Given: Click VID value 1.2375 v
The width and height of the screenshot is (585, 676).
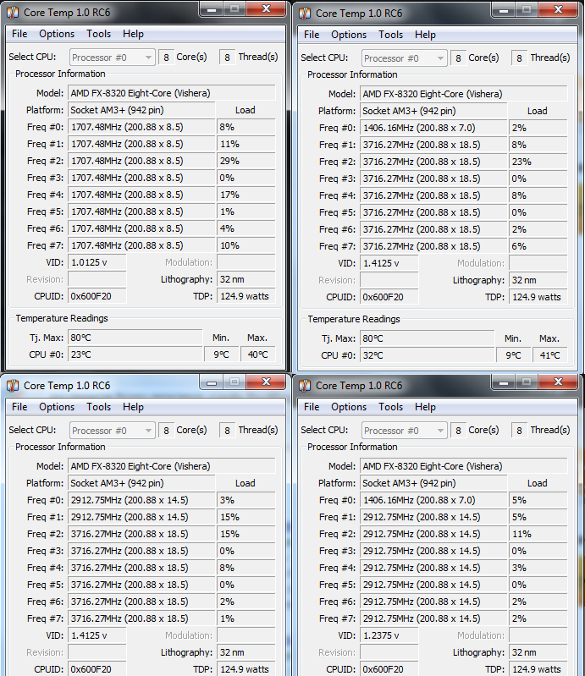Looking at the screenshot, I should [389, 635].
